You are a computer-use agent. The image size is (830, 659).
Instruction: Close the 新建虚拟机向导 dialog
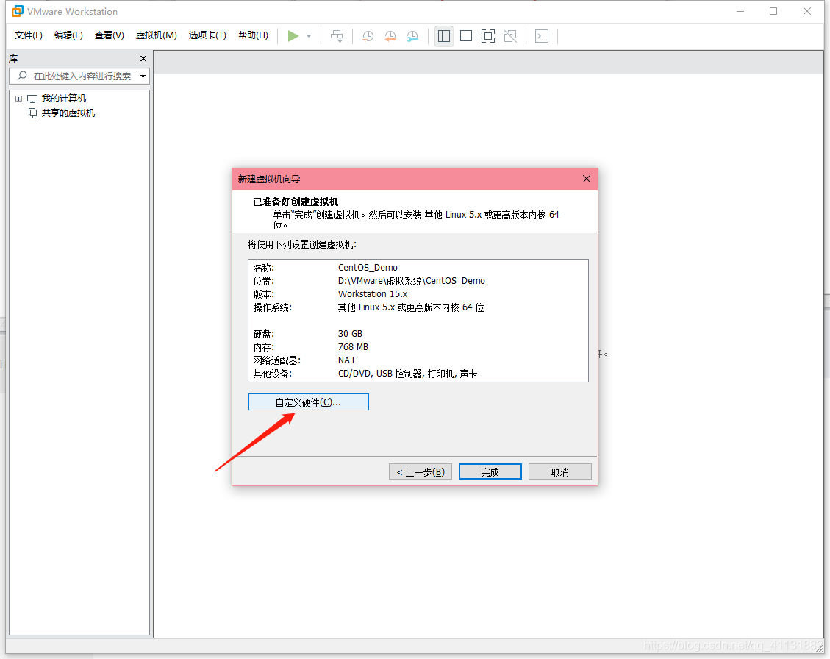[x=587, y=179]
